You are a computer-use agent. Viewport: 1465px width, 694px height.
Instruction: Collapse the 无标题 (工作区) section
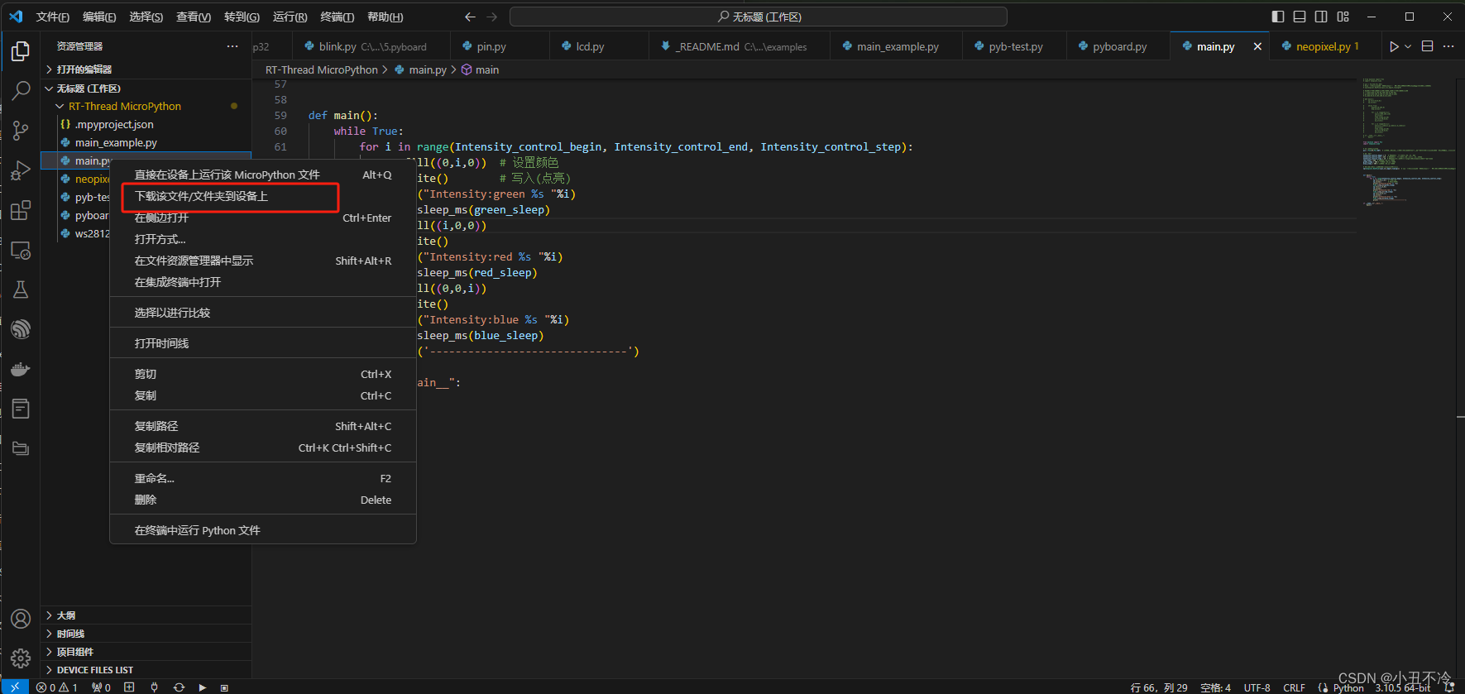(146, 89)
